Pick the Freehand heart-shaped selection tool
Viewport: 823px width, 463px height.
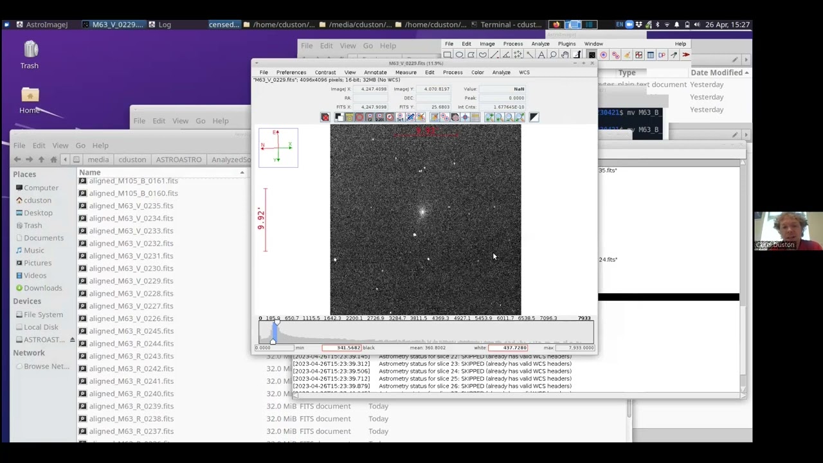[483, 55]
